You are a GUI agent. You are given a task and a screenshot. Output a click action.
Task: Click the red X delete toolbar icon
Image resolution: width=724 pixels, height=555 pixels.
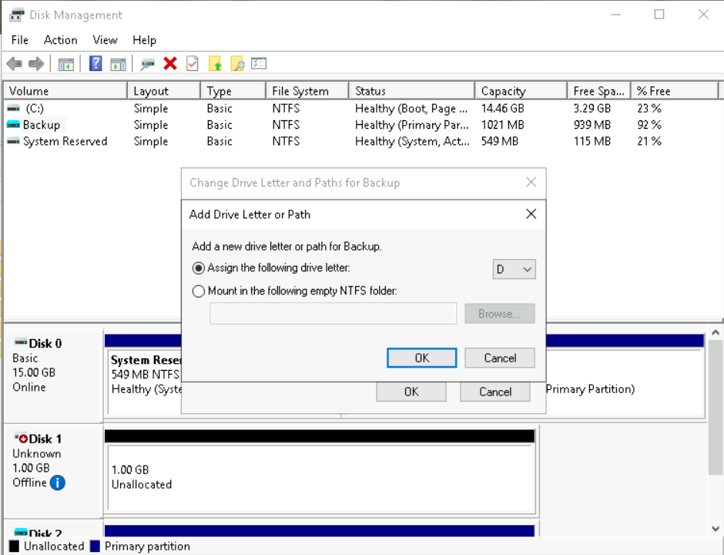click(170, 63)
